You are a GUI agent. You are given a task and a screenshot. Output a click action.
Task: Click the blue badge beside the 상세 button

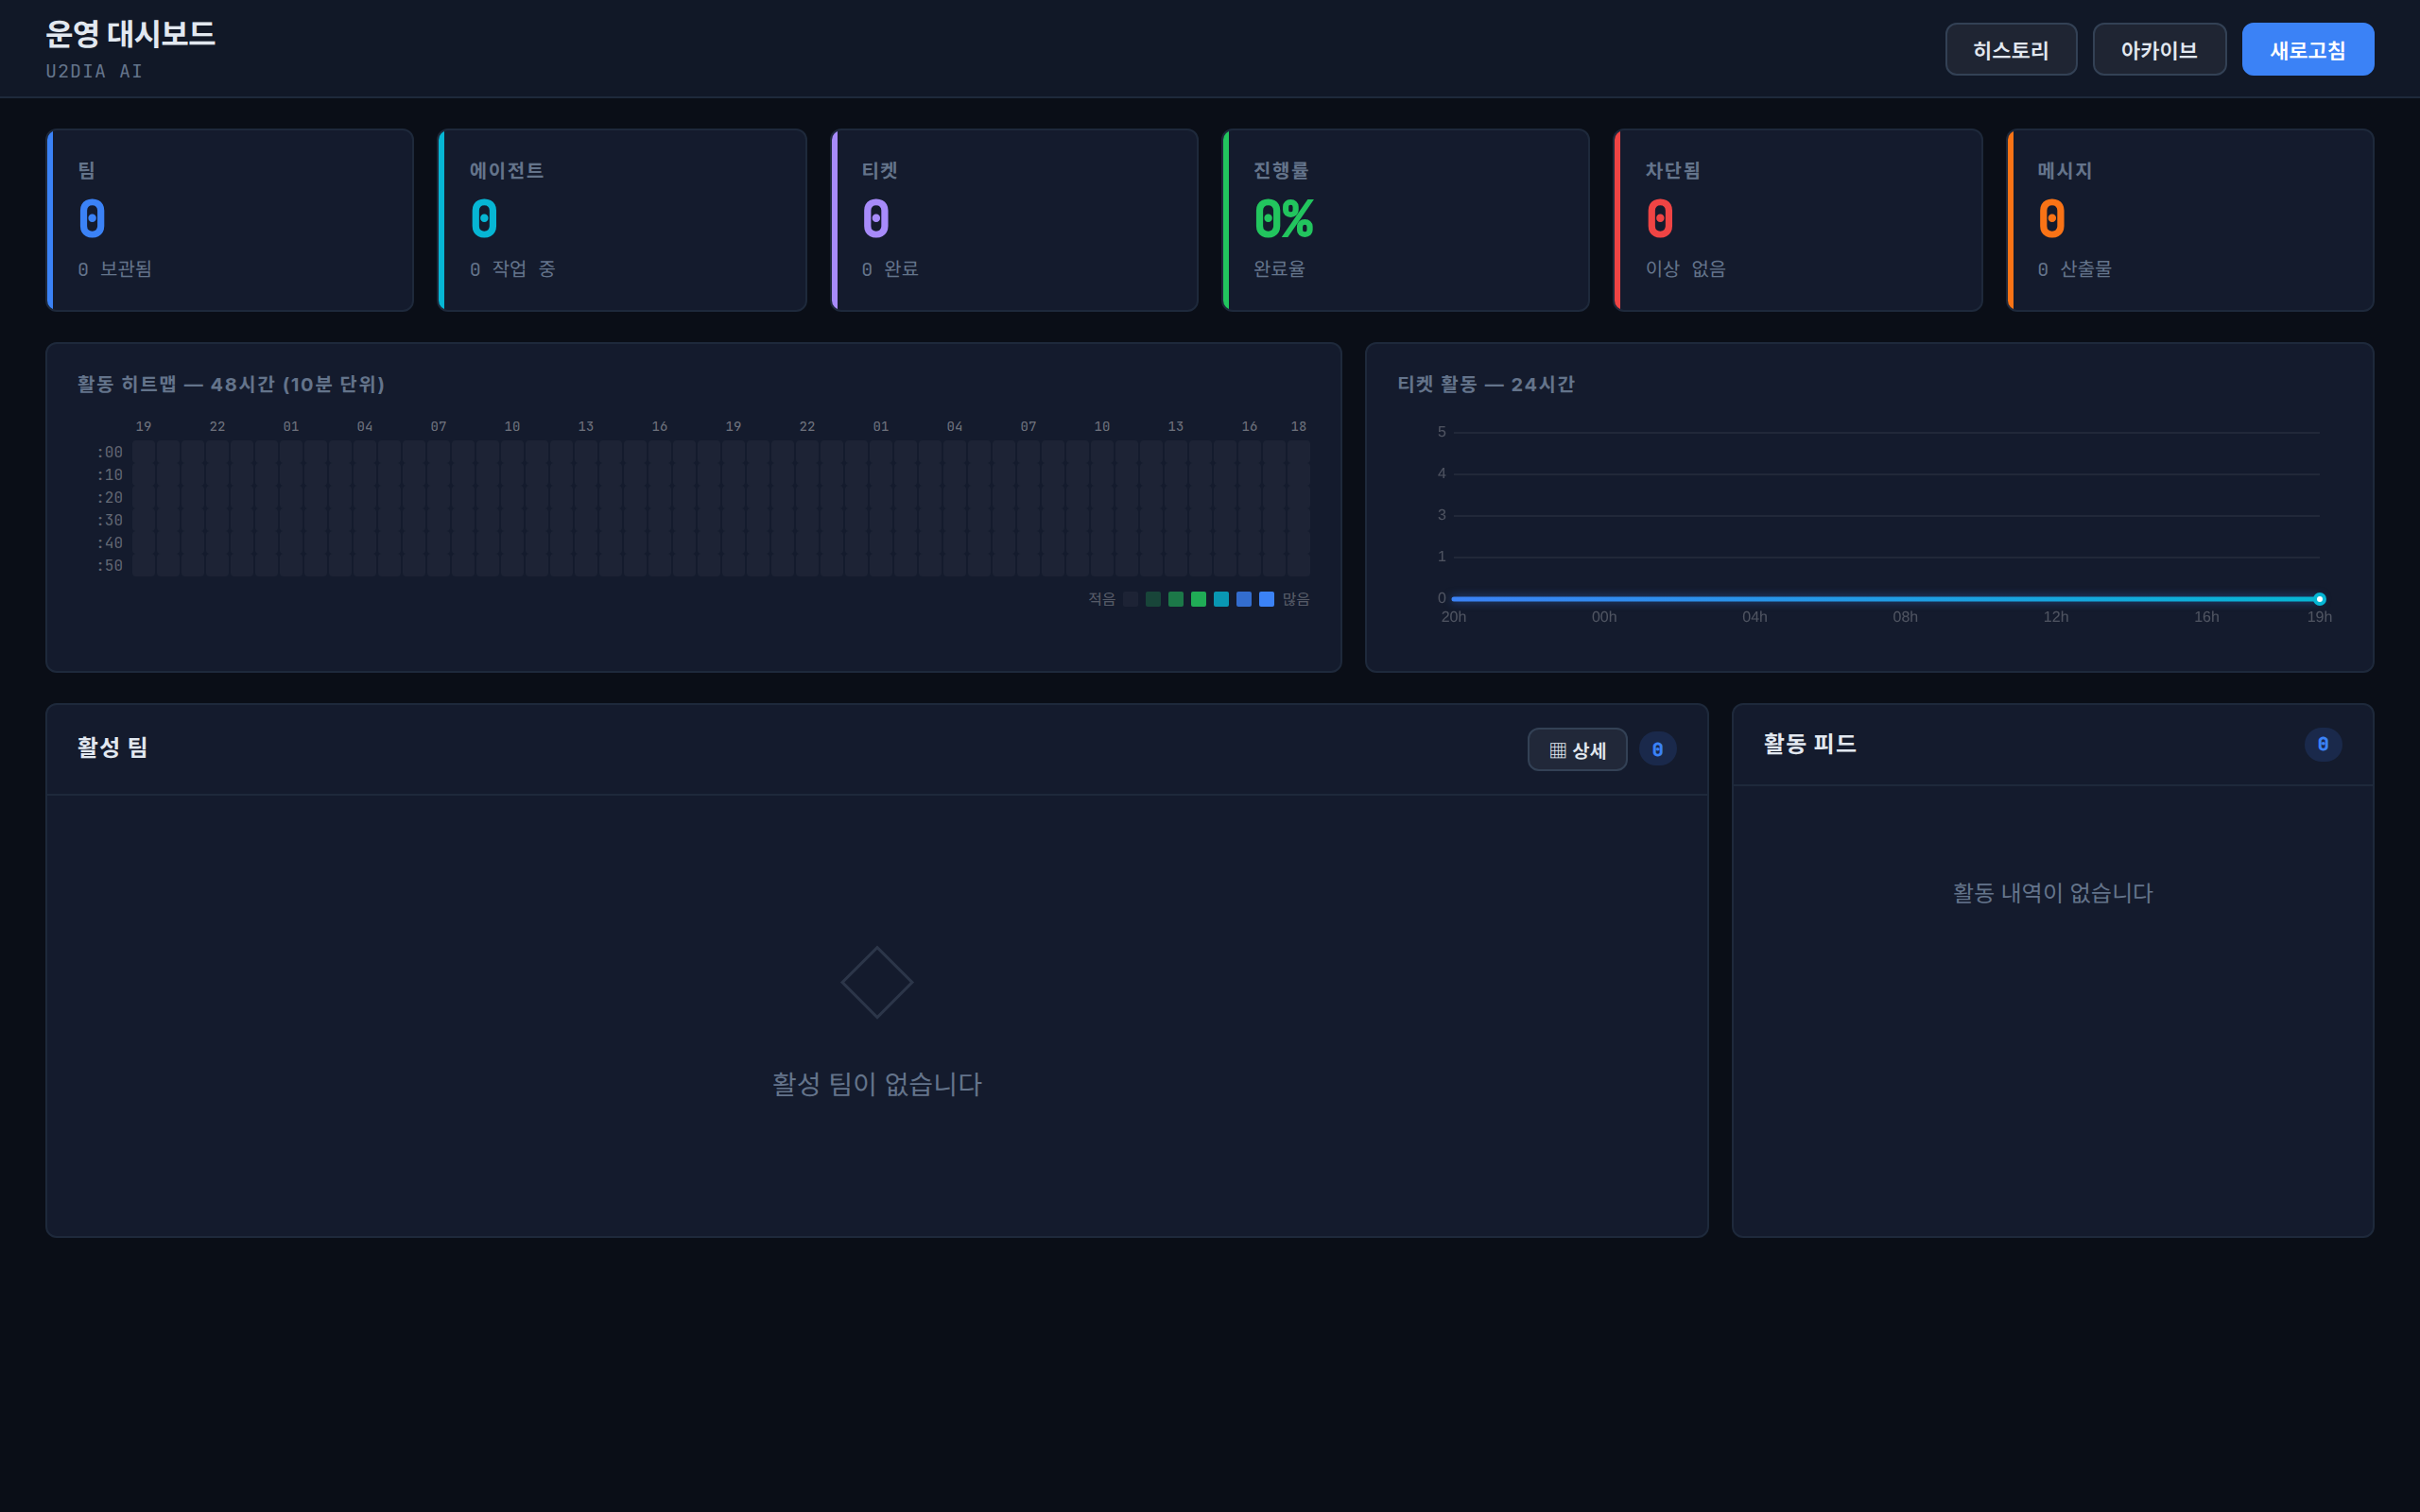1658,748
